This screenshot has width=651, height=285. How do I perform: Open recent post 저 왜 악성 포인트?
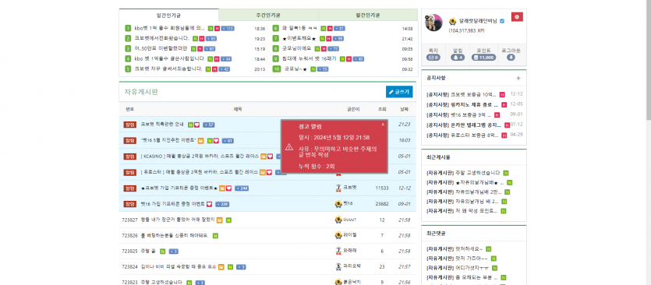coord(462,211)
